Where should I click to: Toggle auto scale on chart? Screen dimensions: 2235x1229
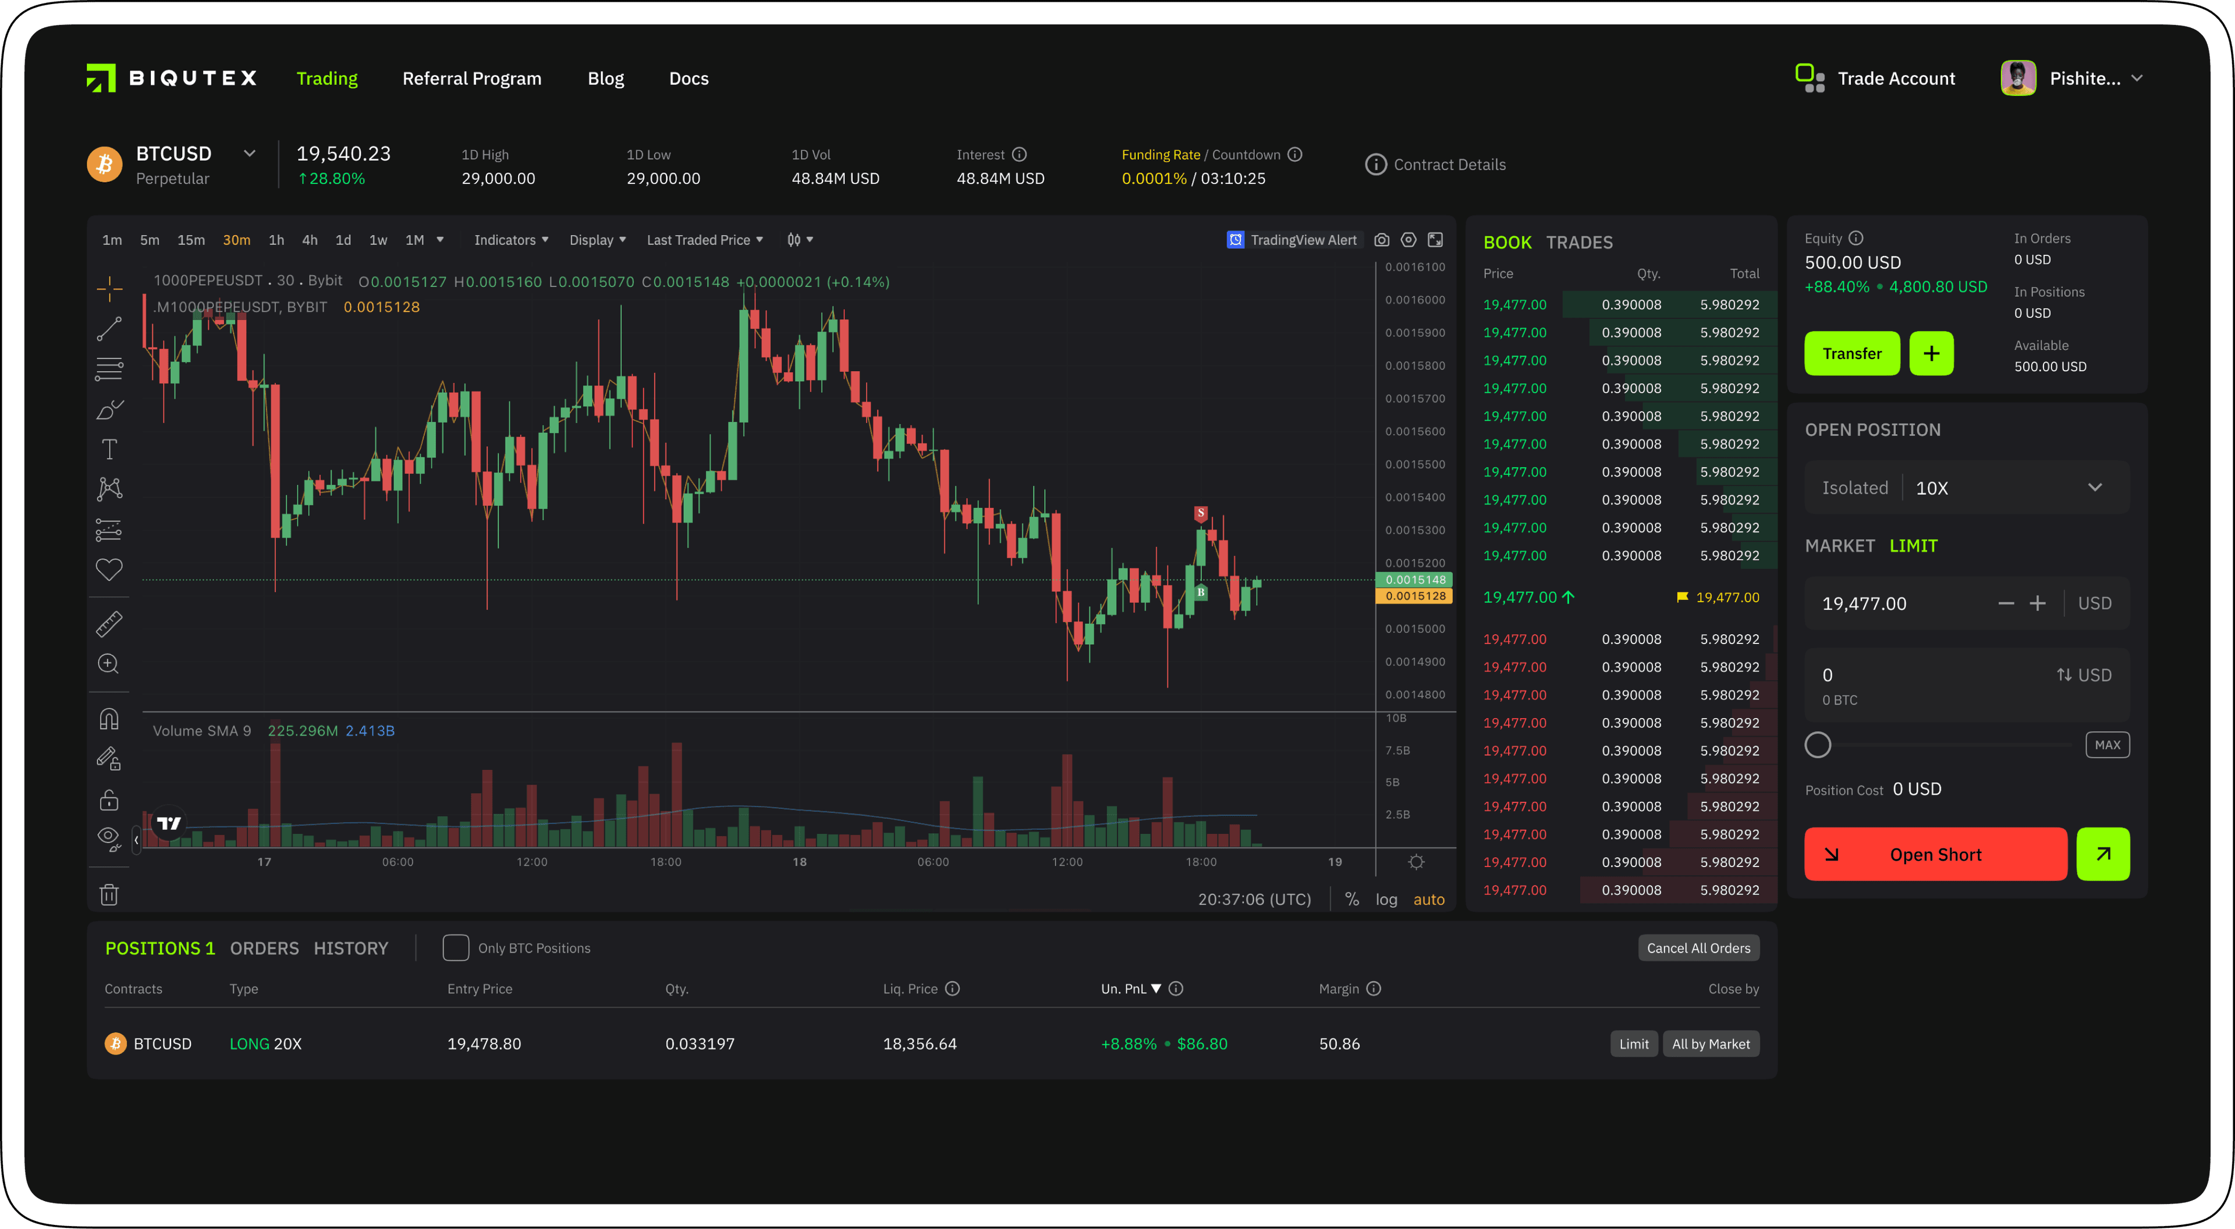pyautogui.click(x=1429, y=900)
